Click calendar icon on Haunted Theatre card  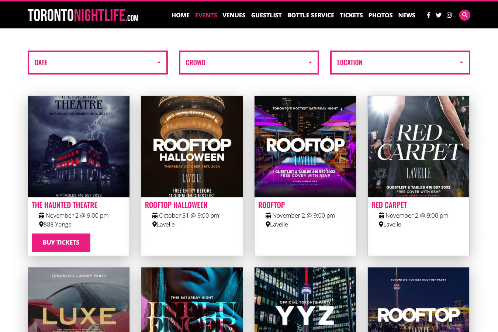42,215
